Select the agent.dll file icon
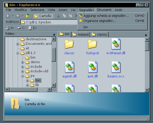Viewport: 153px width, 123px height. (x=69, y=67)
